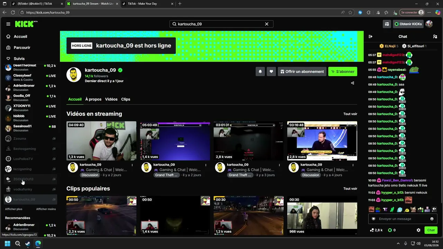The height and width of the screenshot is (249, 443).
Task: Open options for the 03:16:48 video
Action: [x=353, y=165]
